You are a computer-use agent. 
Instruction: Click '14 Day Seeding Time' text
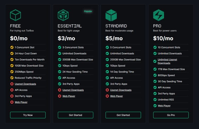point(122,72)
